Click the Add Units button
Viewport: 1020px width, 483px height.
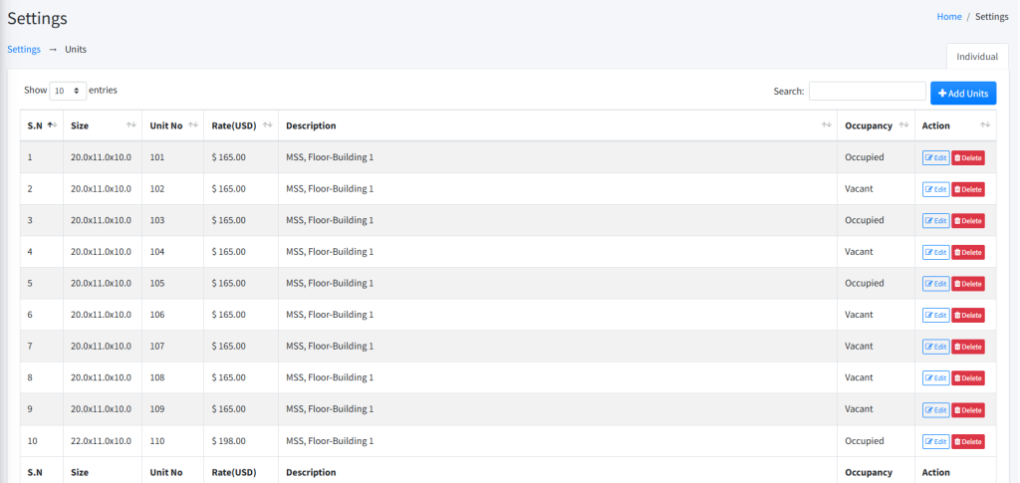962,93
